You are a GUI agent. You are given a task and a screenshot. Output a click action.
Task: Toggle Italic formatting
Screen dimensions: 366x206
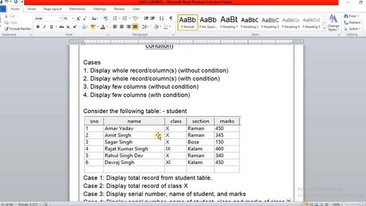(45, 27)
